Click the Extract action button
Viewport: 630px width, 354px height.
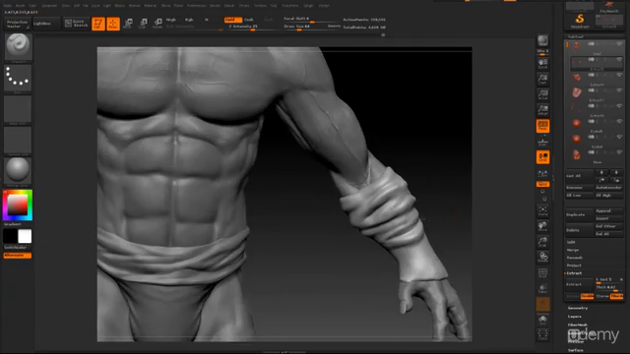click(x=580, y=284)
